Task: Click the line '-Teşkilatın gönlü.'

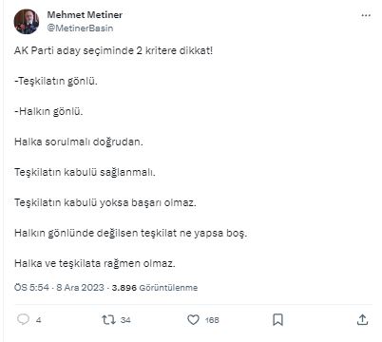Action: pyautogui.click(x=56, y=82)
